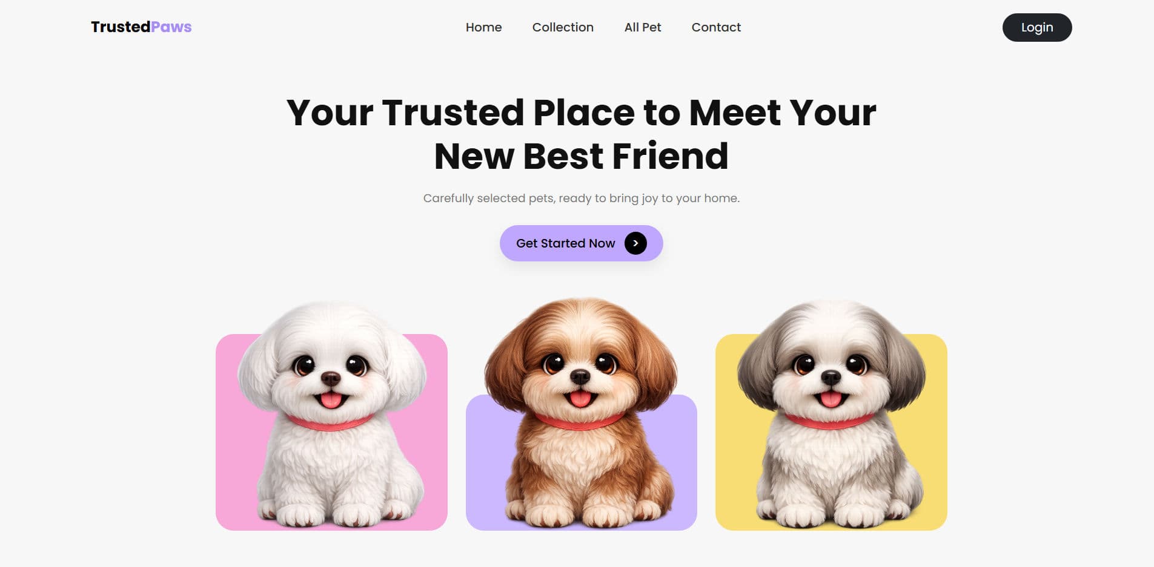Click the "Carefully selected pets" subtitle text
Screen dimensions: 1154x567
click(x=582, y=198)
